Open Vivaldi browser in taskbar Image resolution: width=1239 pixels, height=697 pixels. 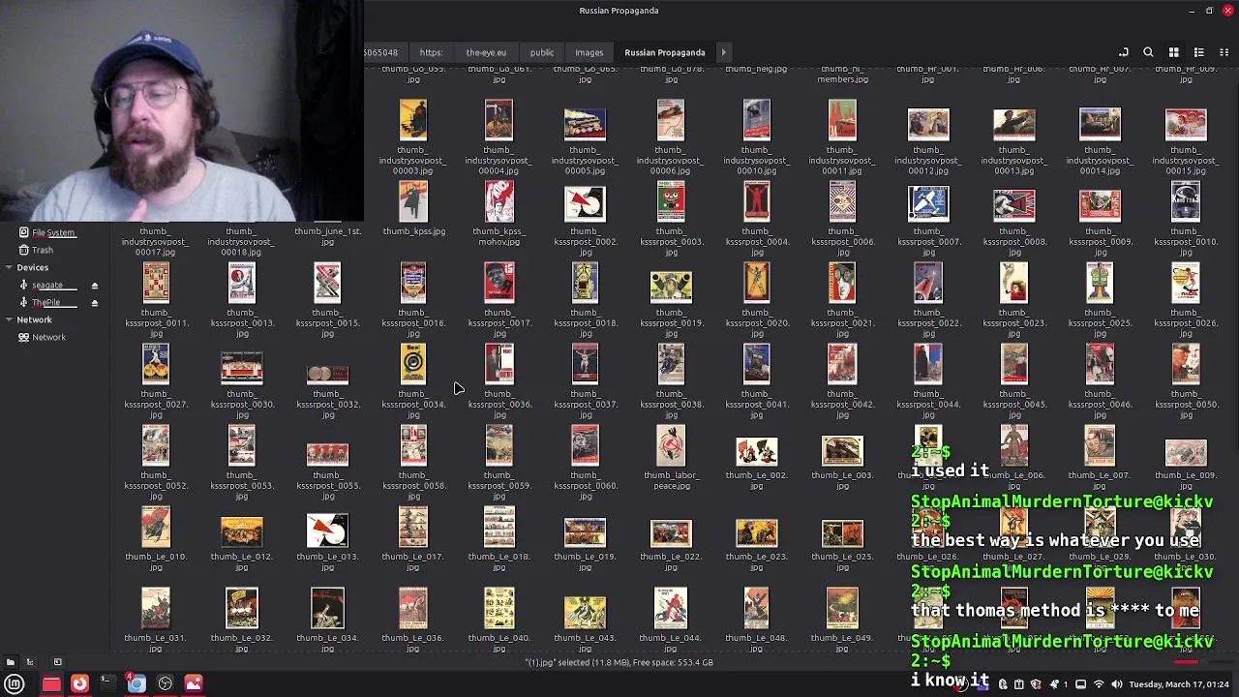[79, 683]
